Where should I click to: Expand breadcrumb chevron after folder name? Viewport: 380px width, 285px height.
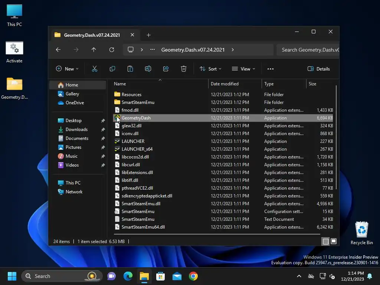click(x=233, y=50)
